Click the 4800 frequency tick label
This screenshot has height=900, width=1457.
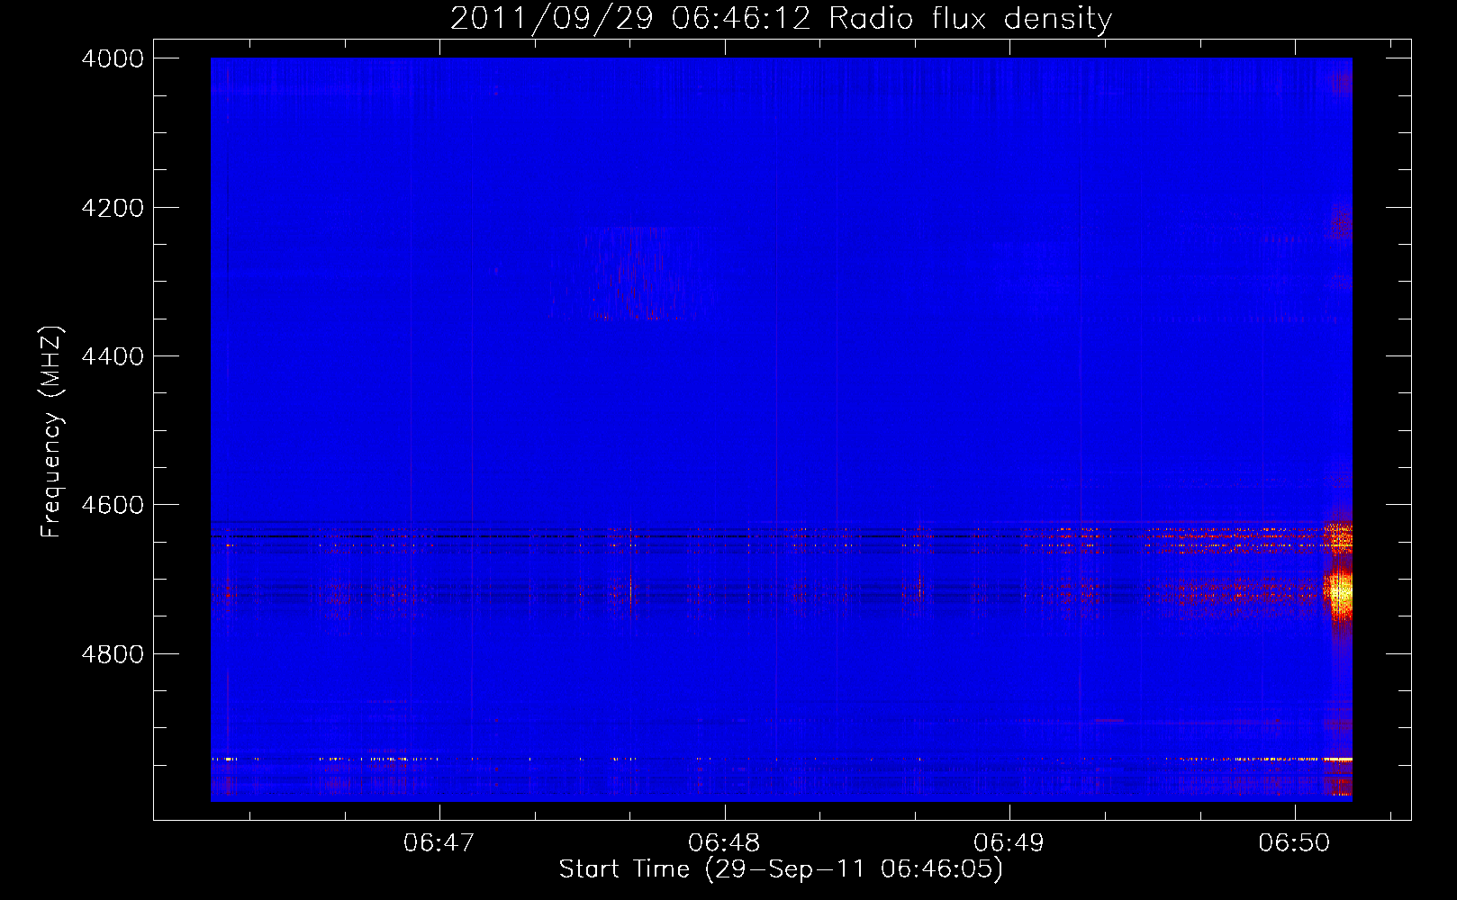[x=113, y=654]
